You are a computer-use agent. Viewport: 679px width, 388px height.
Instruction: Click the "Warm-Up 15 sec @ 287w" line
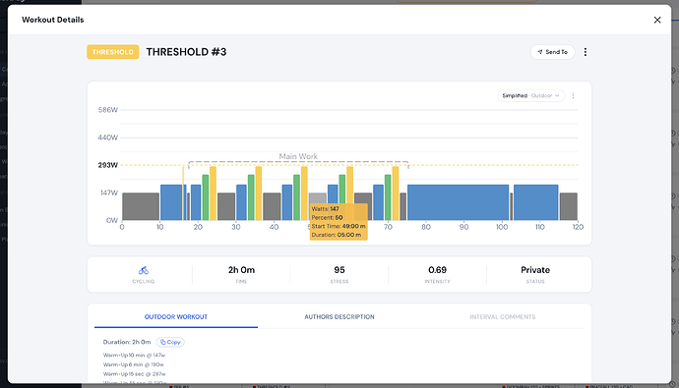[x=134, y=374]
